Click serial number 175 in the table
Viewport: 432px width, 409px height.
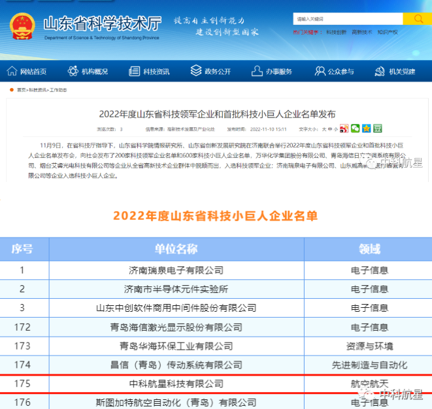tap(22, 384)
